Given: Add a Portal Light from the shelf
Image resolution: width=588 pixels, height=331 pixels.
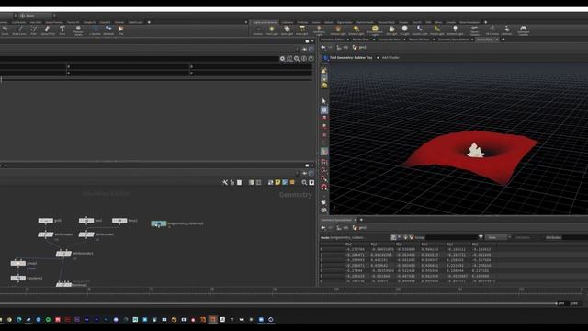Looking at the screenshot, I should (x=437, y=30).
